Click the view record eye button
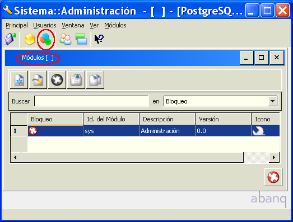Image resolution: width=293 pixels, height=222 pixels. [x=76, y=80]
